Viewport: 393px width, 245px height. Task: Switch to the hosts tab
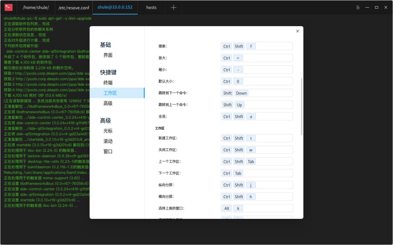(x=151, y=7)
